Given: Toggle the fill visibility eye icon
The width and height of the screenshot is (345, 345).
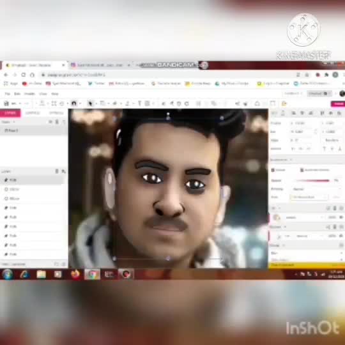Looking at the screenshot, I should click(341, 217).
